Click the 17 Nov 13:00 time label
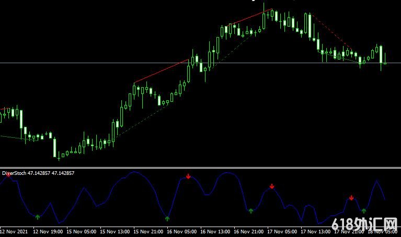The height and width of the screenshot is (237, 401). point(315,231)
